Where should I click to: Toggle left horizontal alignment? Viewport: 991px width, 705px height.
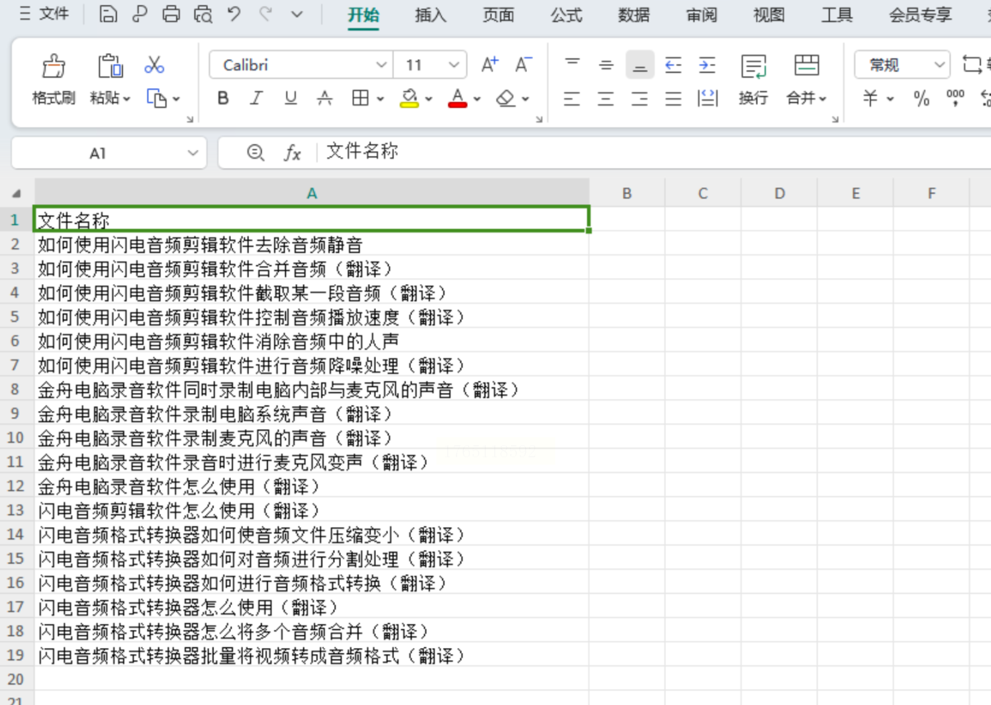(572, 99)
